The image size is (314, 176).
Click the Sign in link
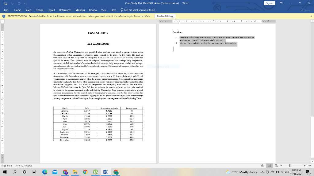click(269, 2)
